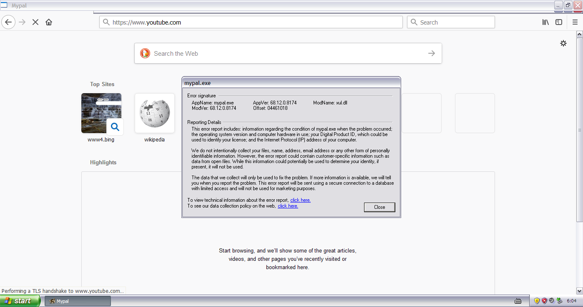Open the Start menu

click(x=19, y=300)
